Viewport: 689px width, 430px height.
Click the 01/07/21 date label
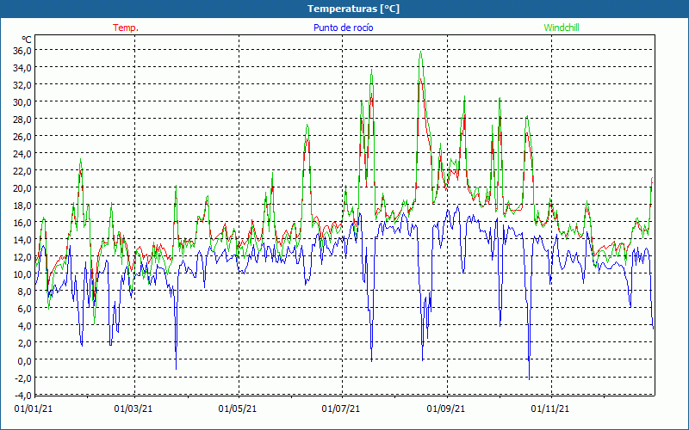(341, 409)
